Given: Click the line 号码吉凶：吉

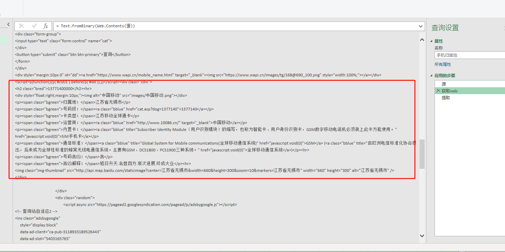Looking at the screenshot, I should coord(64,157).
